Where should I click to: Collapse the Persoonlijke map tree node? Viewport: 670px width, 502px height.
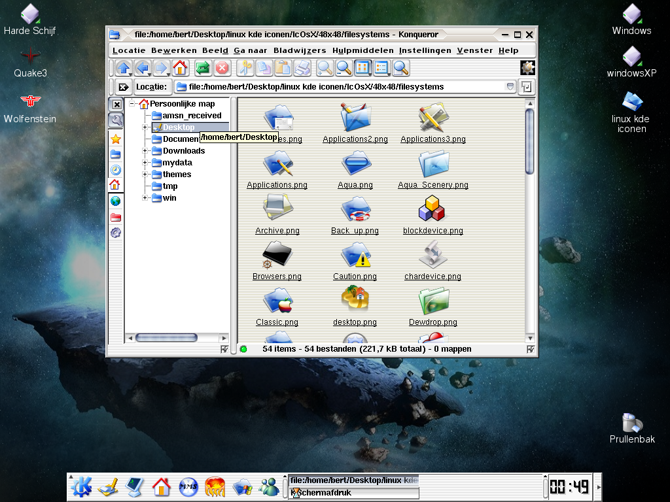tap(132, 103)
